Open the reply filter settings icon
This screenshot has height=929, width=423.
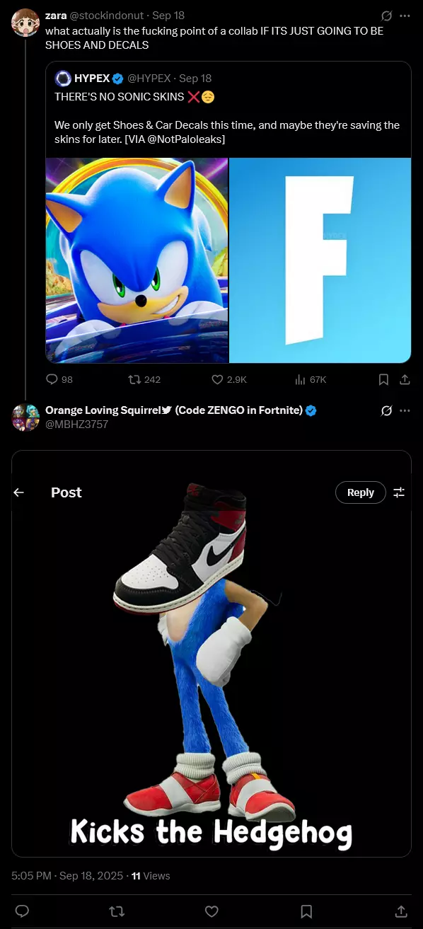[399, 492]
